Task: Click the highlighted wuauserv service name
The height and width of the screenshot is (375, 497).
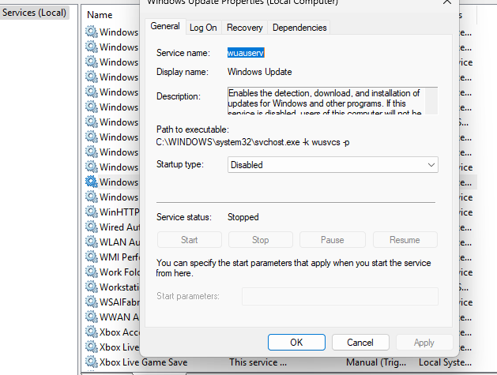Action: pyautogui.click(x=246, y=53)
